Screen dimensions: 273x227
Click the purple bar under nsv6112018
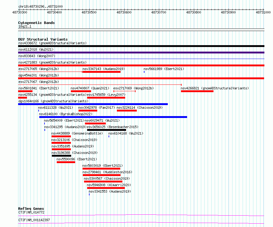point(141,53)
